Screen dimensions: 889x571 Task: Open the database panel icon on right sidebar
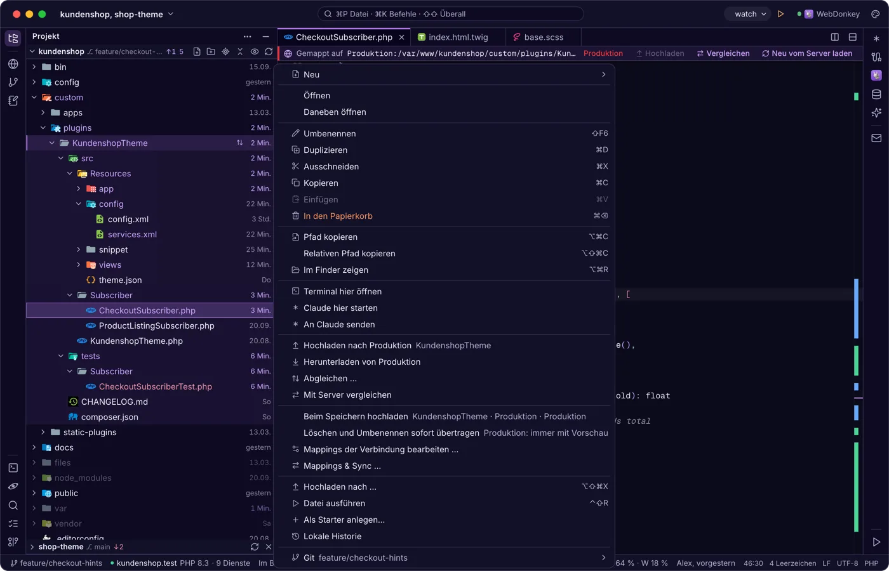tap(876, 95)
